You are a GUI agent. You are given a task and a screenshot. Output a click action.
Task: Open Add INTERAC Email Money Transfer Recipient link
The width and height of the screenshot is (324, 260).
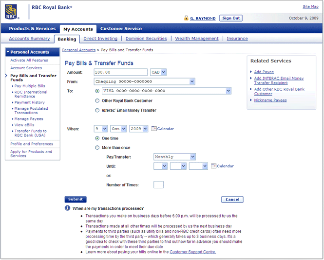[x=279, y=80]
